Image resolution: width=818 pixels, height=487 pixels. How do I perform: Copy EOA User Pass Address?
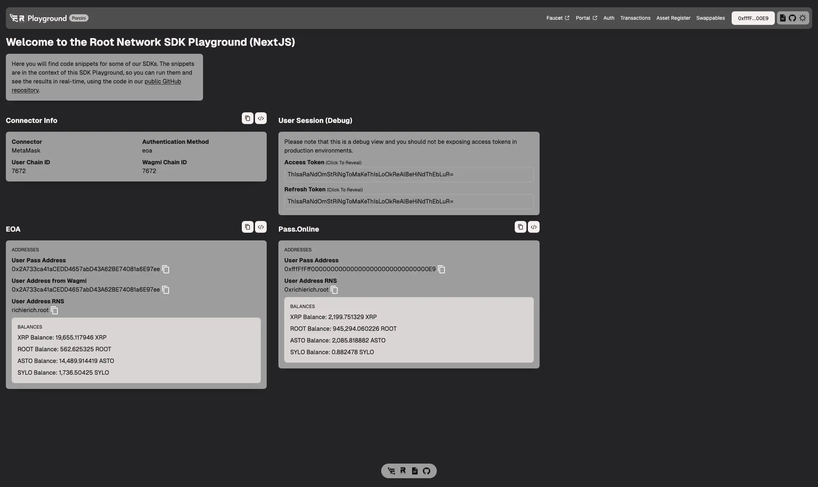pyautogui.click(x=166, y=269)
